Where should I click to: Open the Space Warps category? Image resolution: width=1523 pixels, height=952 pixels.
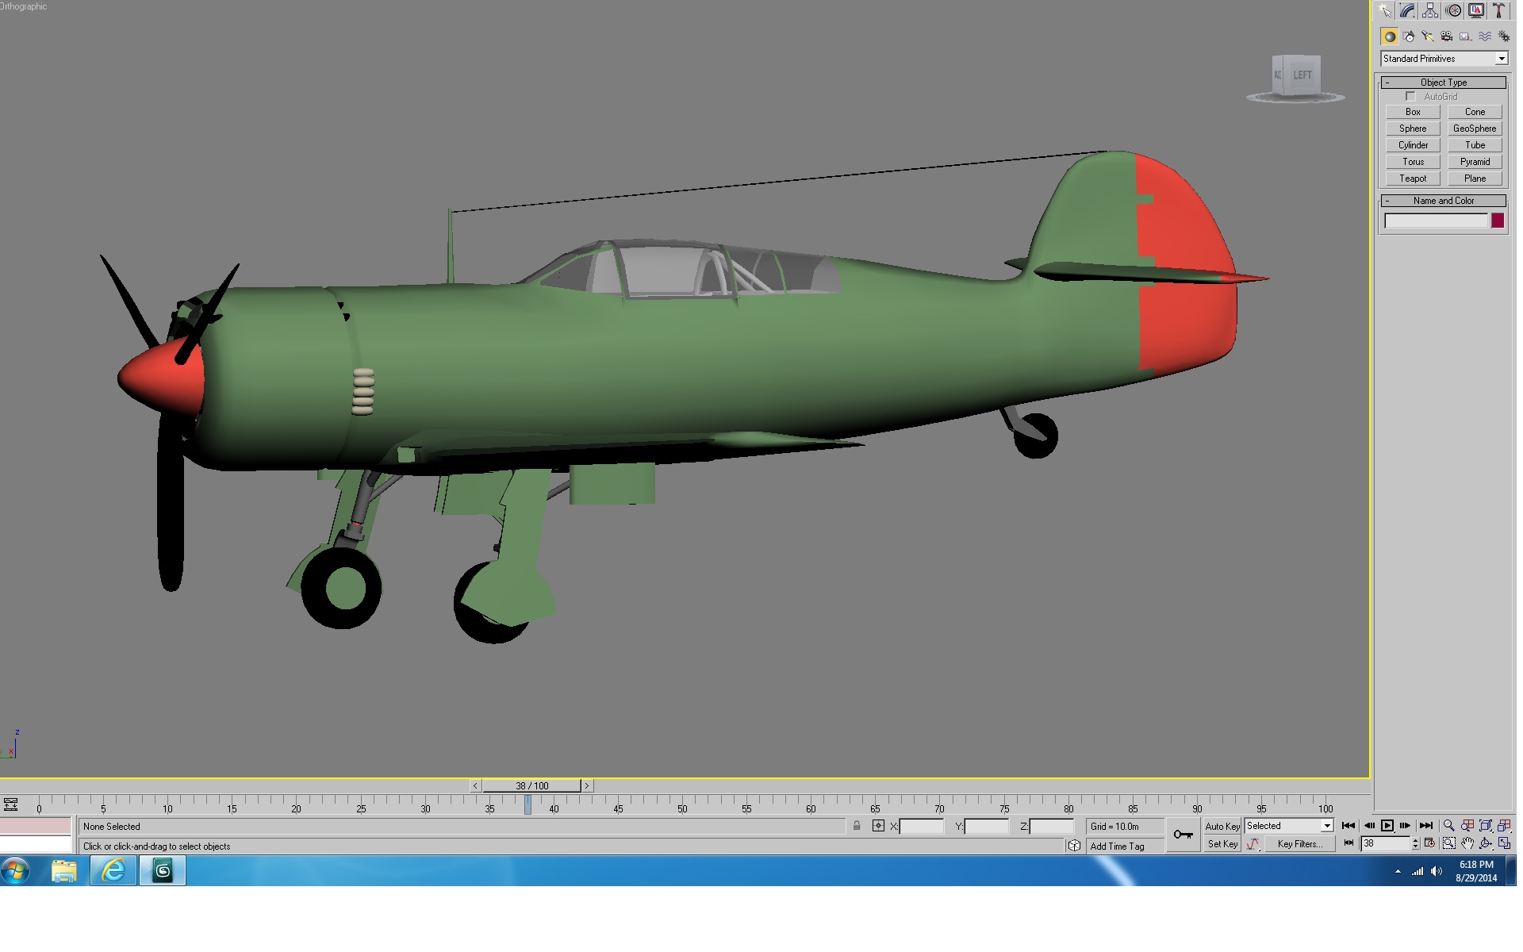[1485, 36]
